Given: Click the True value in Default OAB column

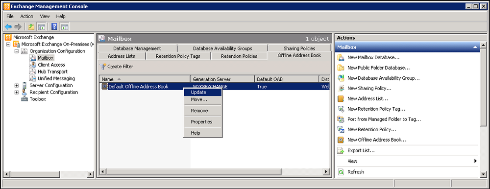Looking at the screenshot, I should (x=262, y=87).
